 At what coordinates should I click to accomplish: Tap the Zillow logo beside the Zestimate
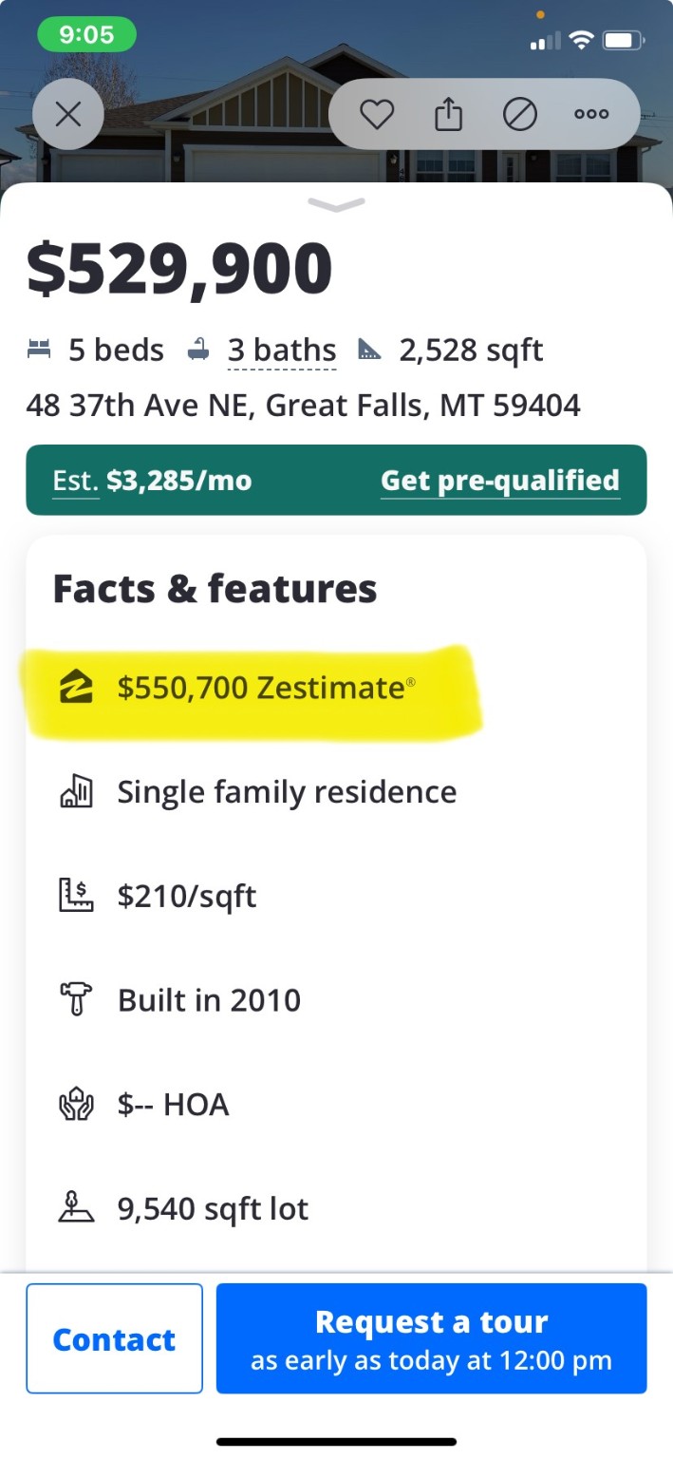[76, 687]
